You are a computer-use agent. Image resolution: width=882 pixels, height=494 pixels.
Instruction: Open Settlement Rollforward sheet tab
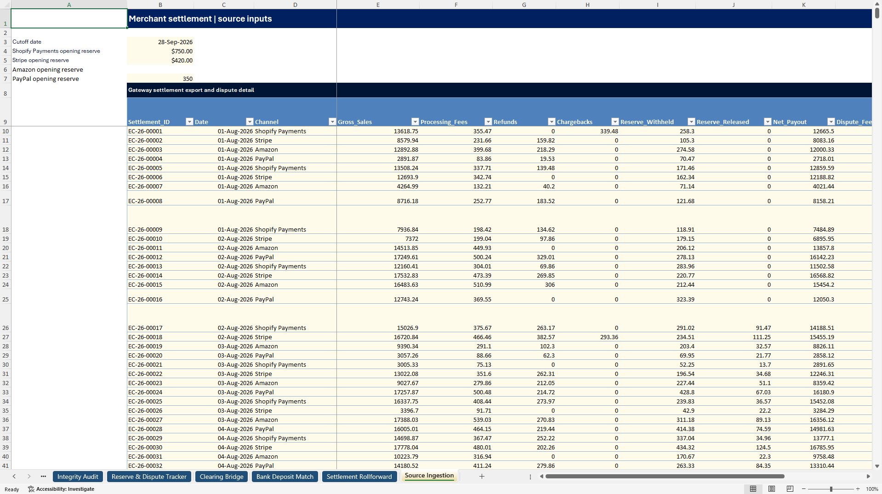tap(359, 477)
